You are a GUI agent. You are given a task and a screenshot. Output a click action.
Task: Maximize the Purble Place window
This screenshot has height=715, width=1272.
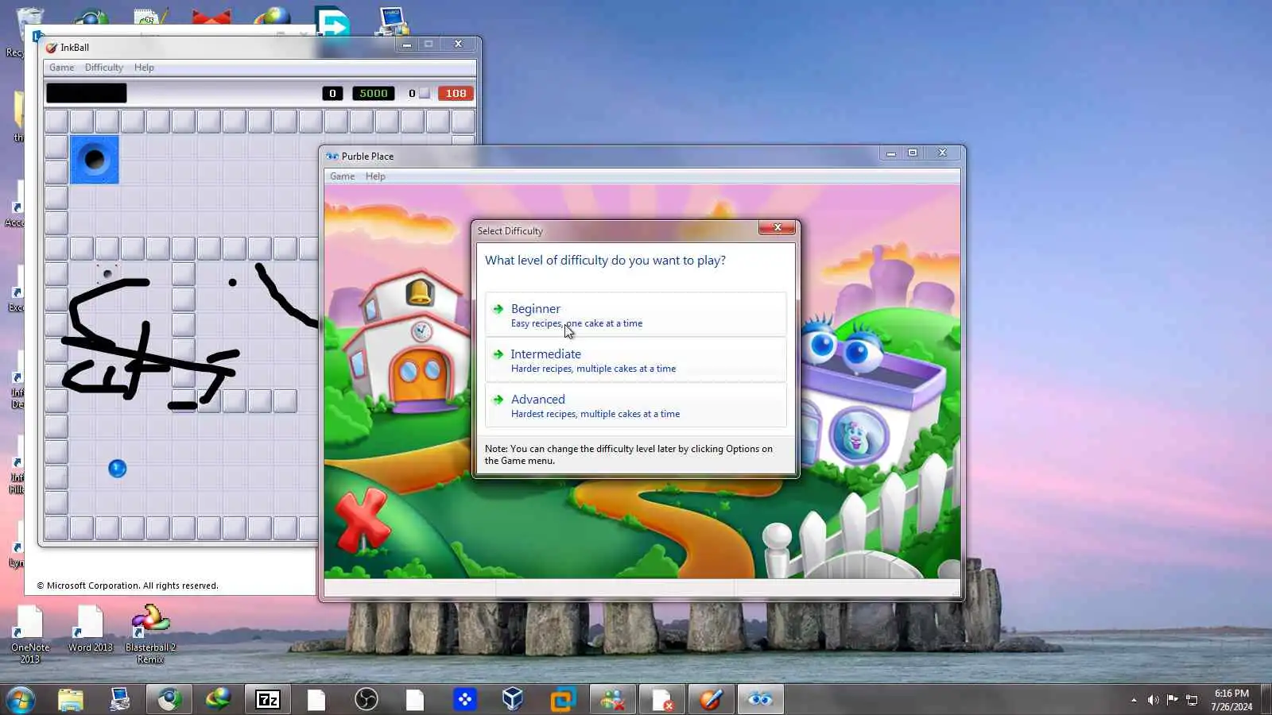click(913, 153)
